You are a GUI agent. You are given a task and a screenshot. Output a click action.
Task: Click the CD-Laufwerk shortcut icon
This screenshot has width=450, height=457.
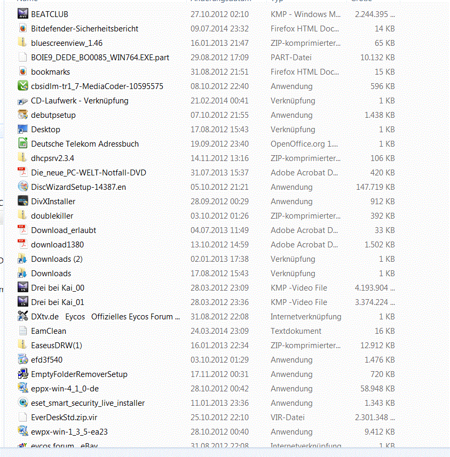pyautogui.click(x=23, y=100)
